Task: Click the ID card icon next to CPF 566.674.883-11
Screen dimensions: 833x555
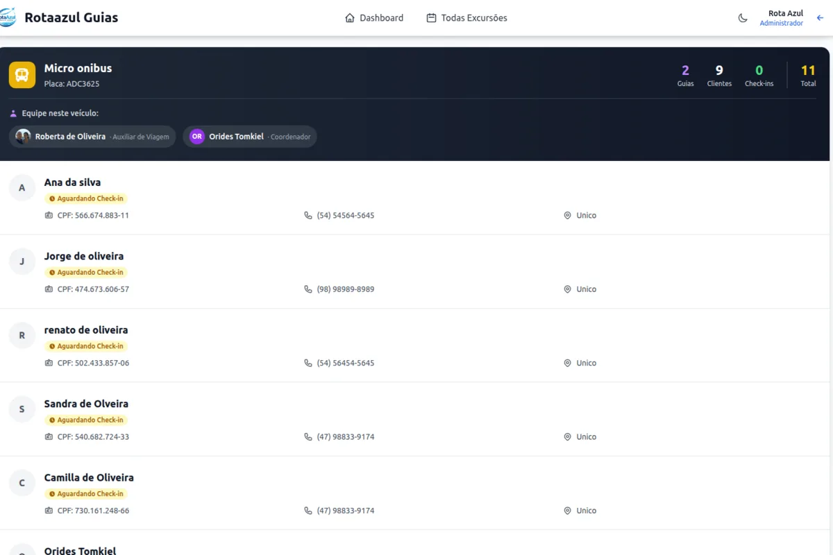Action: (x=49, y=216)
